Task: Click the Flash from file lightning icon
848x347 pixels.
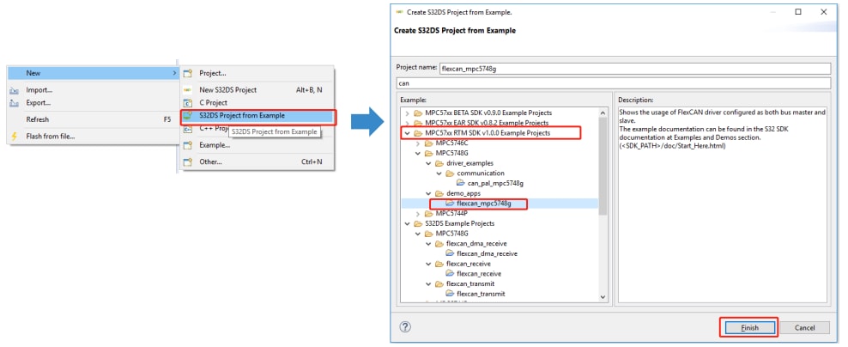Action: (14, 136)
